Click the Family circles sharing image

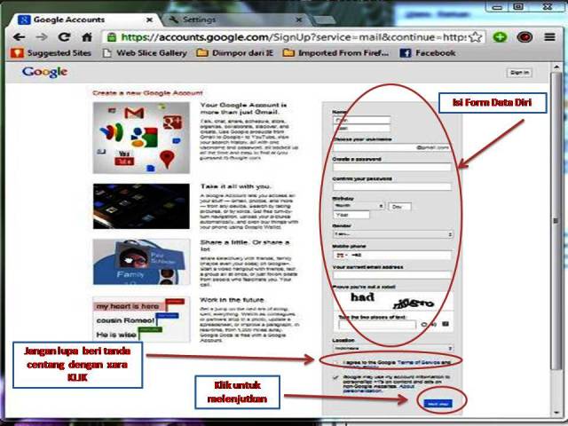[141, 262]
